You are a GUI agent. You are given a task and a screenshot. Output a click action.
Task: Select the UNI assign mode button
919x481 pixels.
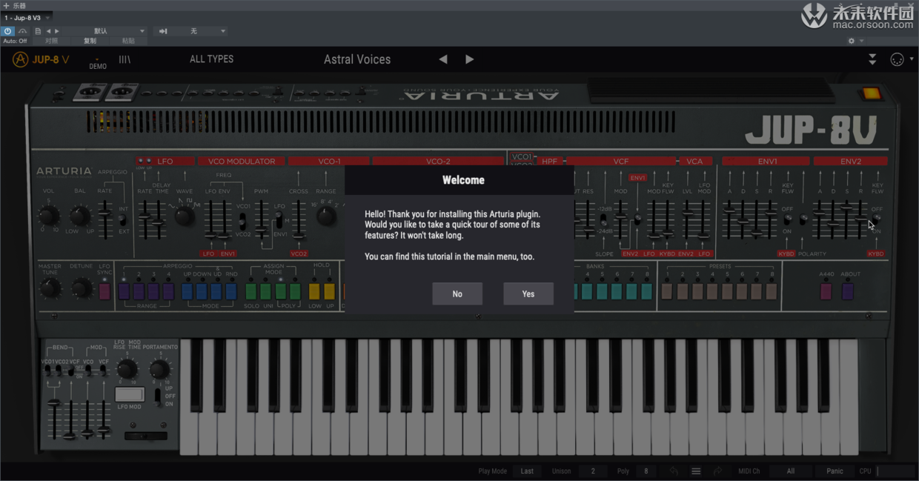coord(265,291)
